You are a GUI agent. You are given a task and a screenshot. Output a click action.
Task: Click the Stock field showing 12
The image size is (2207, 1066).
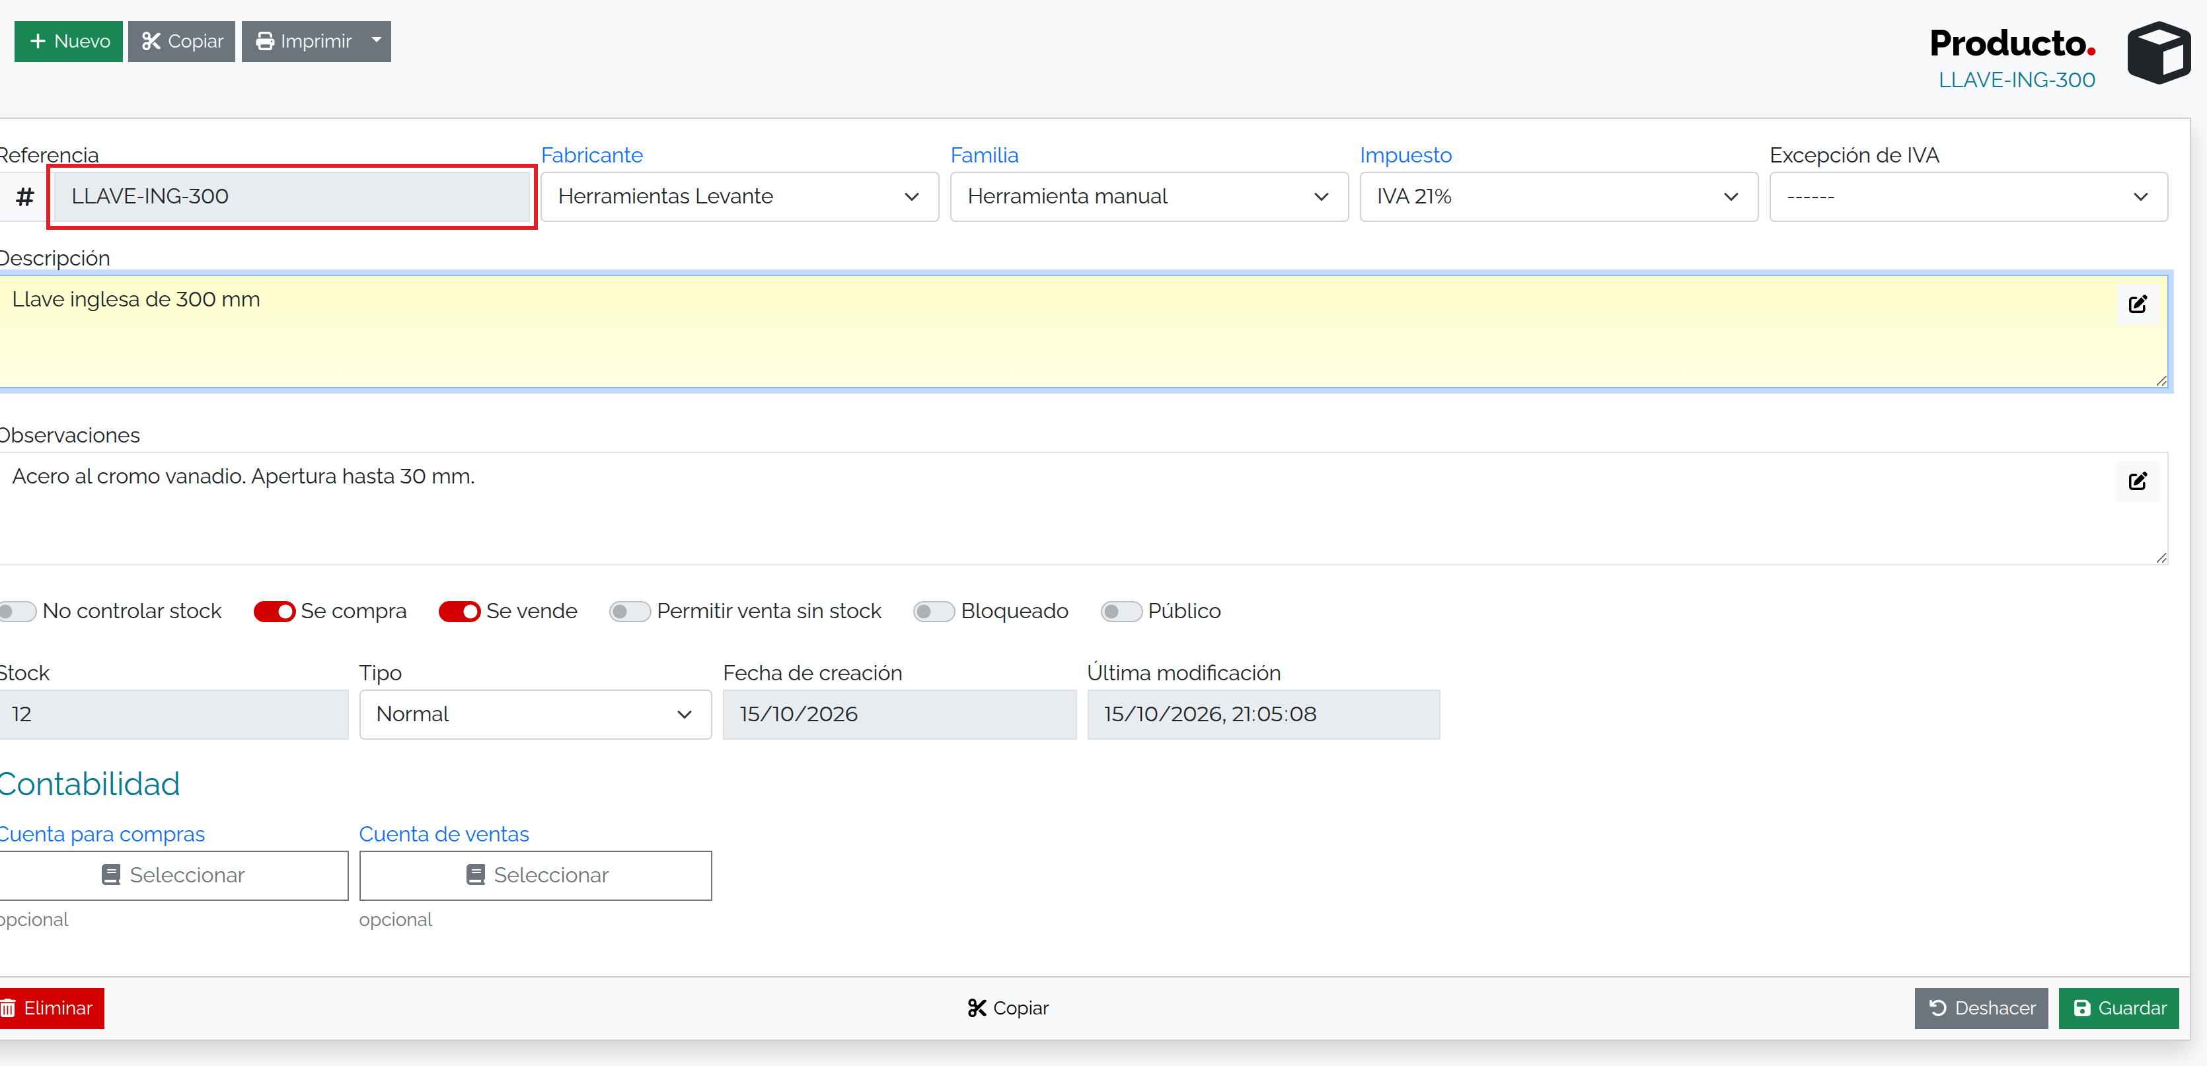(173, 714)
